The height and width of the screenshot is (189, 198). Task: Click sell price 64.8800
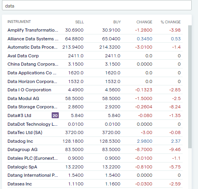(x=74, y=39)
